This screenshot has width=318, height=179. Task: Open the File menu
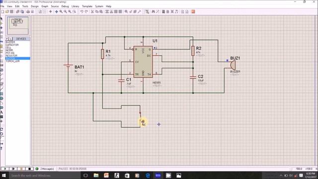pos(2,6)
